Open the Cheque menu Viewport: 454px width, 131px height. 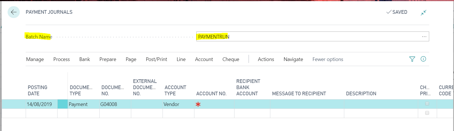(231, 59)
